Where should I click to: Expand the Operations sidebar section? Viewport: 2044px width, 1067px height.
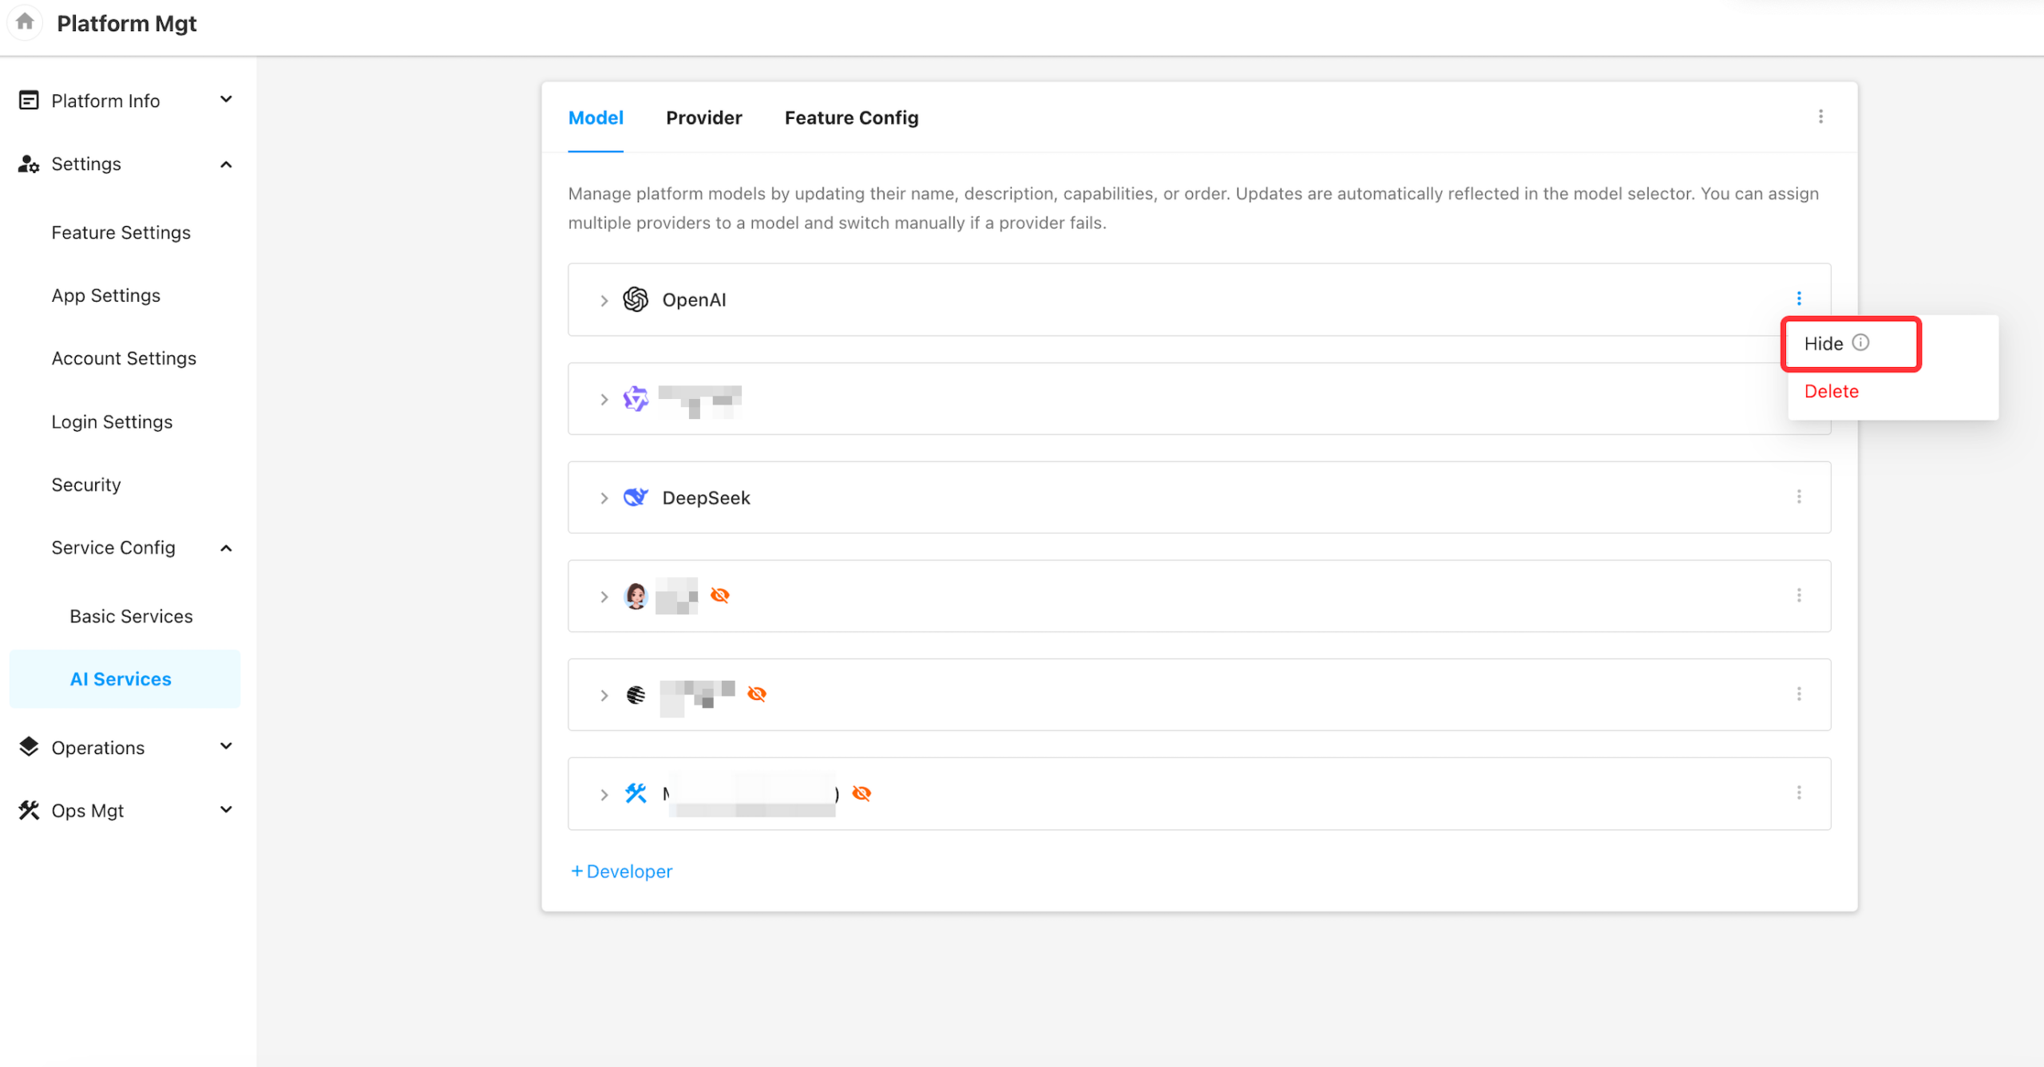(x=226, y=747)
